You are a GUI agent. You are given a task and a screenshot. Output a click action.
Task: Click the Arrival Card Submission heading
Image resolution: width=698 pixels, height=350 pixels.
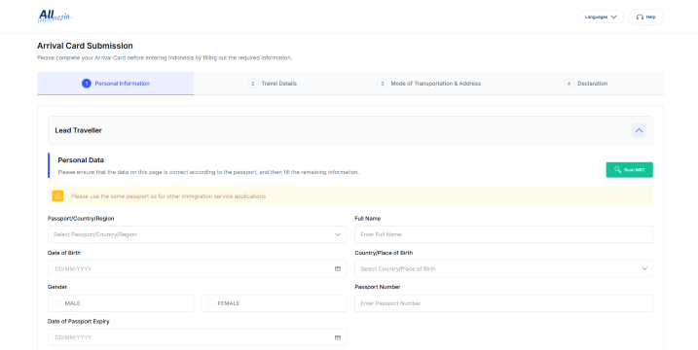[85, 46]
